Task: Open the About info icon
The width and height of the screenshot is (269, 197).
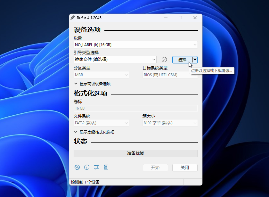Action: click(x=87, y=167)
